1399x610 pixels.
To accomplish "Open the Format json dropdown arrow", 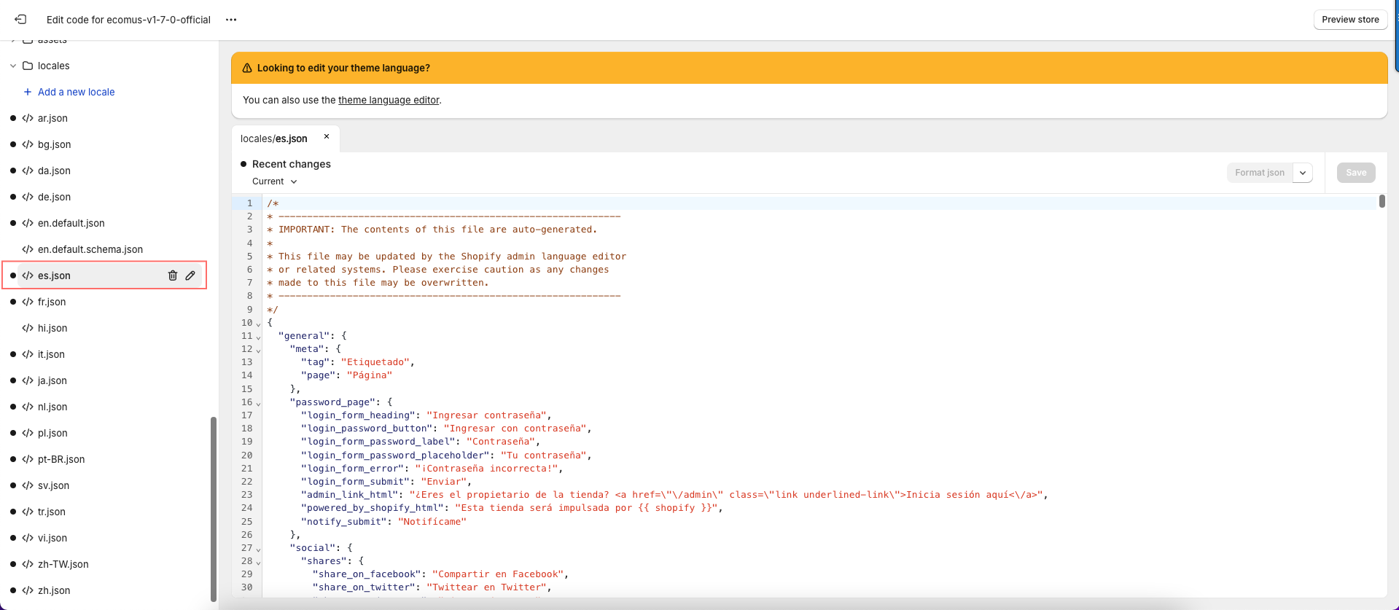I will [x=1302, y=173].
